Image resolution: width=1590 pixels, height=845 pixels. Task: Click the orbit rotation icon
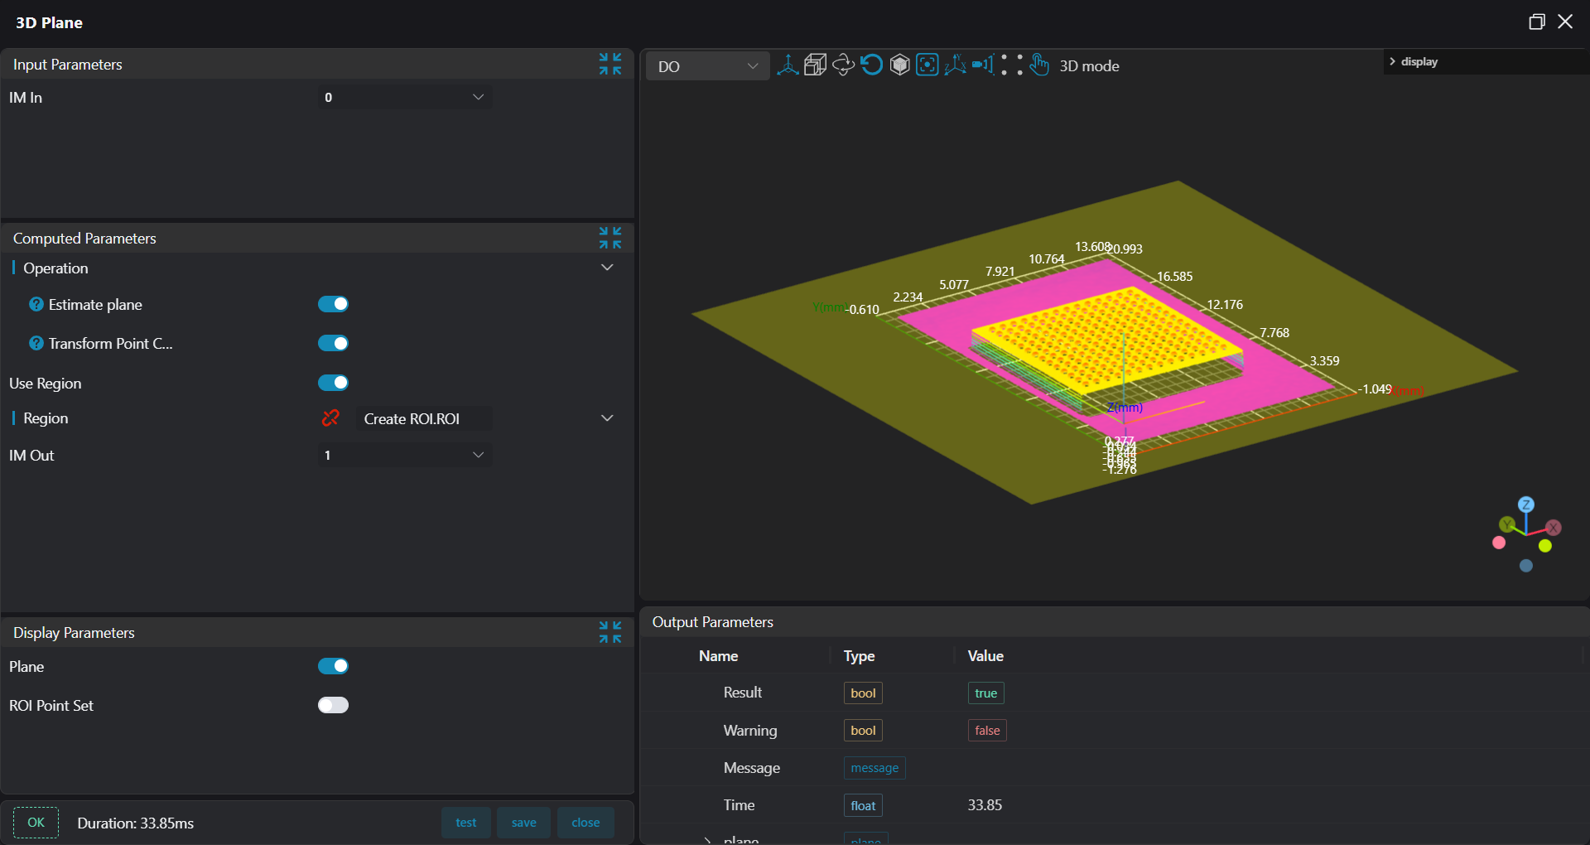pyautogui.click(x=843, y=65)
